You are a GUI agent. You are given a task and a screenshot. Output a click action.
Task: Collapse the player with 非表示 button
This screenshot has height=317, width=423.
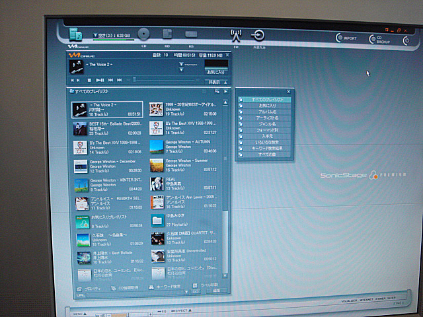[x=217, y=82]
